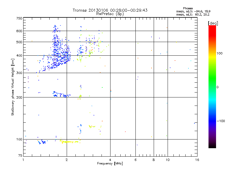Click the '750' y-axis tick label

coord(19,18)
